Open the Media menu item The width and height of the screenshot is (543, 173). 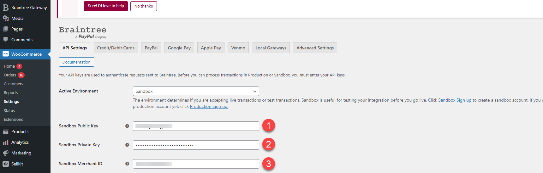pyautogui.click(x=25, y=18)
